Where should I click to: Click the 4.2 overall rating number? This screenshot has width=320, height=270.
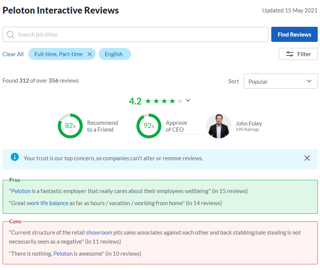[x=135, y=101]
